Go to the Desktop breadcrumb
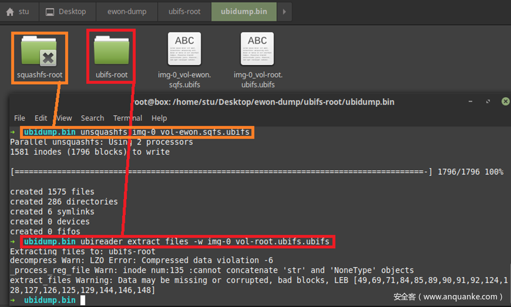 pyautogui.click(x=67, y=12)
